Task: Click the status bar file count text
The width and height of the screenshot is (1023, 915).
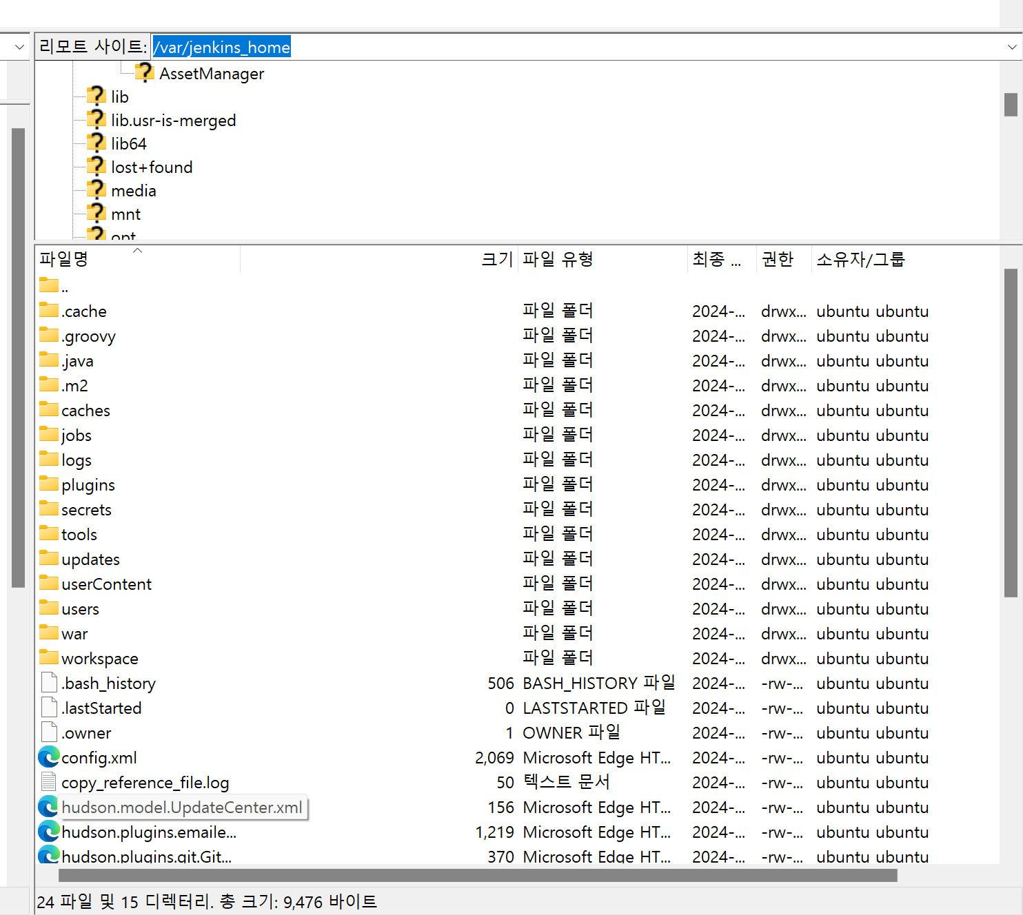Action: coord(207,901)
